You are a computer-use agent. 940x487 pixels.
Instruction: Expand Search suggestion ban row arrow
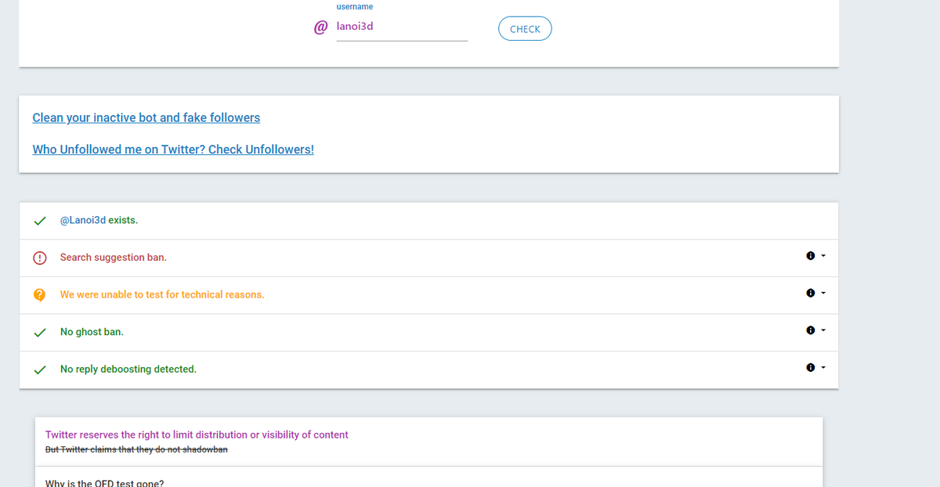(x=823, y=256)
